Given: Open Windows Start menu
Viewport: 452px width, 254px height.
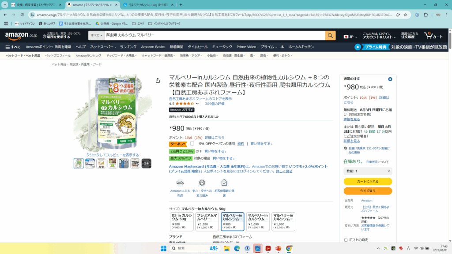Looking at the screenshot, I should (163, 249).
